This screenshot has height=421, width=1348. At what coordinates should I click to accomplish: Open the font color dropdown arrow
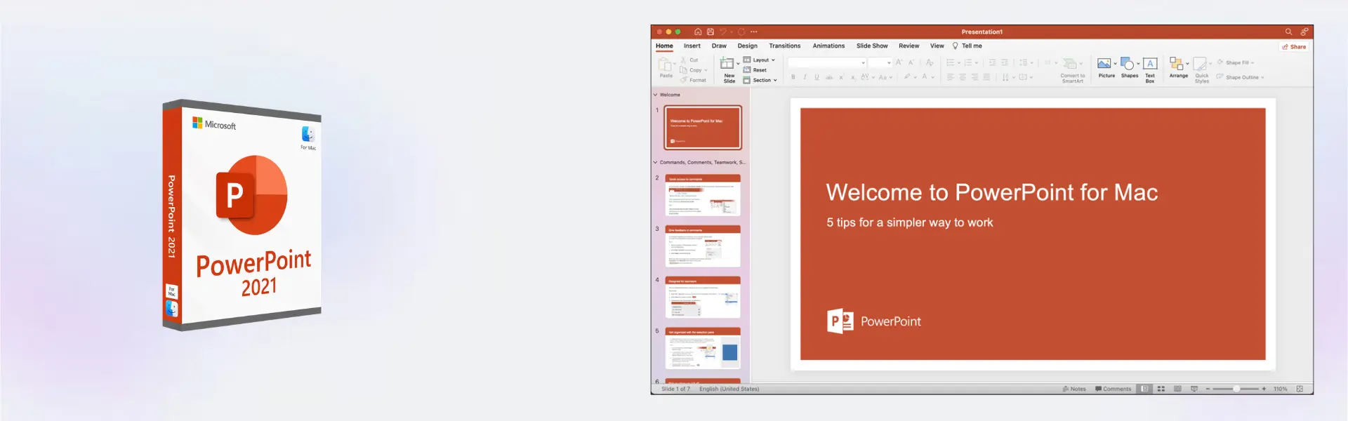pos(932,77)
